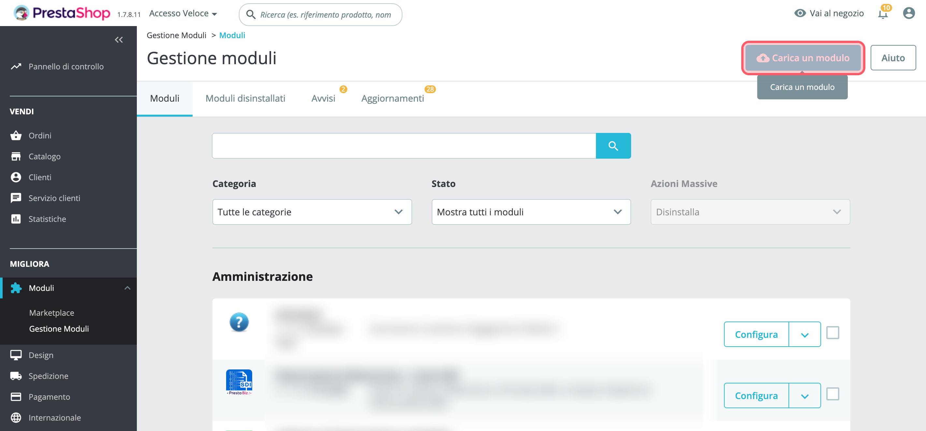Viewport: 926px width, 431px height.
Task: Open Design menu item
Action: tap(41, 355)
